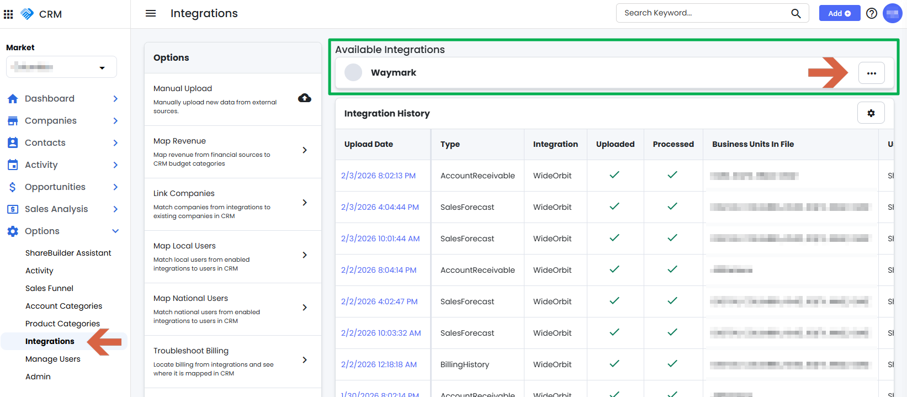Open Integration History settings gear

pyautogui.click(x=871, y=113)
